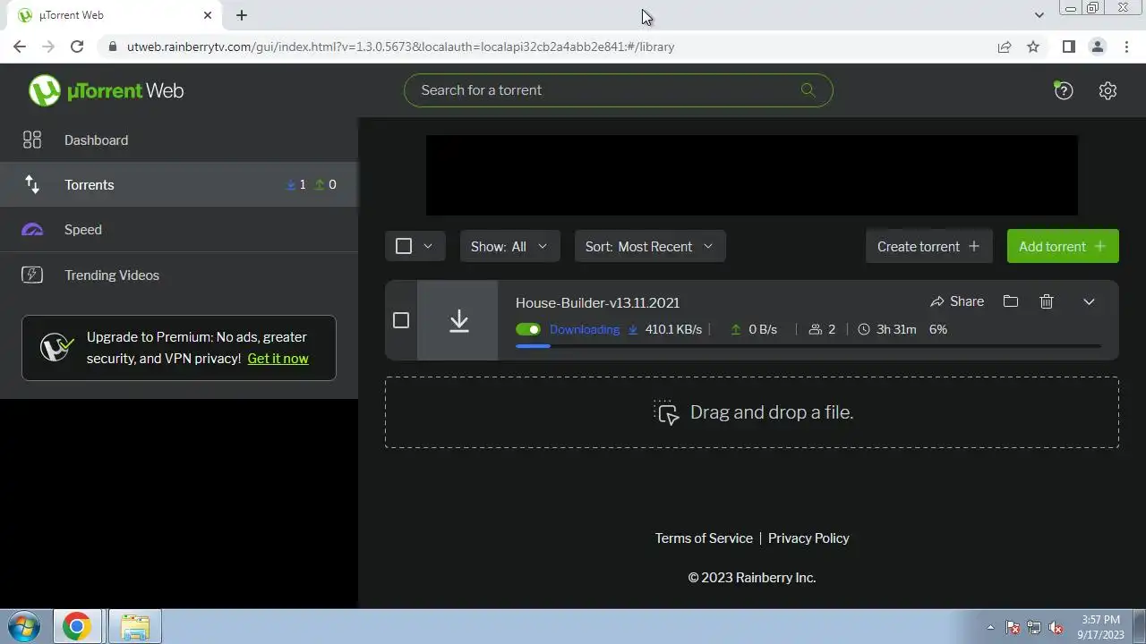Open the Chrome three-dot menu
This screenshot has height=644, width=1146.
point(1125,47)
